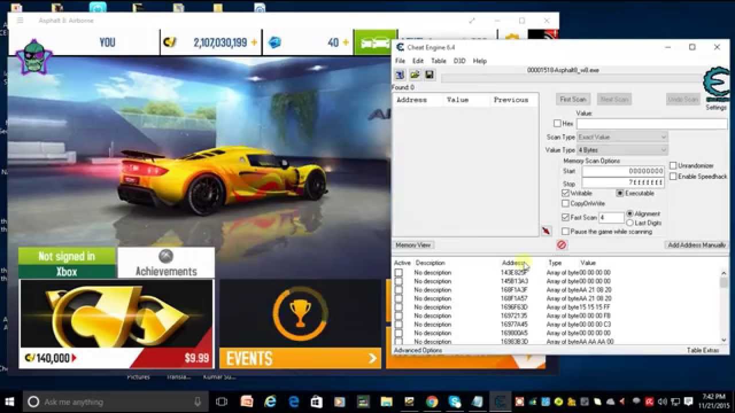Image resolution: width=735 pixels, height=413 pixels.
Task: Enable the CopyOnWrite checkbox
Action: tap(566, 204)
